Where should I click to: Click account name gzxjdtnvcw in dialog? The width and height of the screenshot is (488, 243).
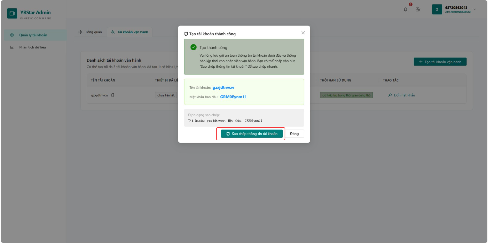click(223, 88)
